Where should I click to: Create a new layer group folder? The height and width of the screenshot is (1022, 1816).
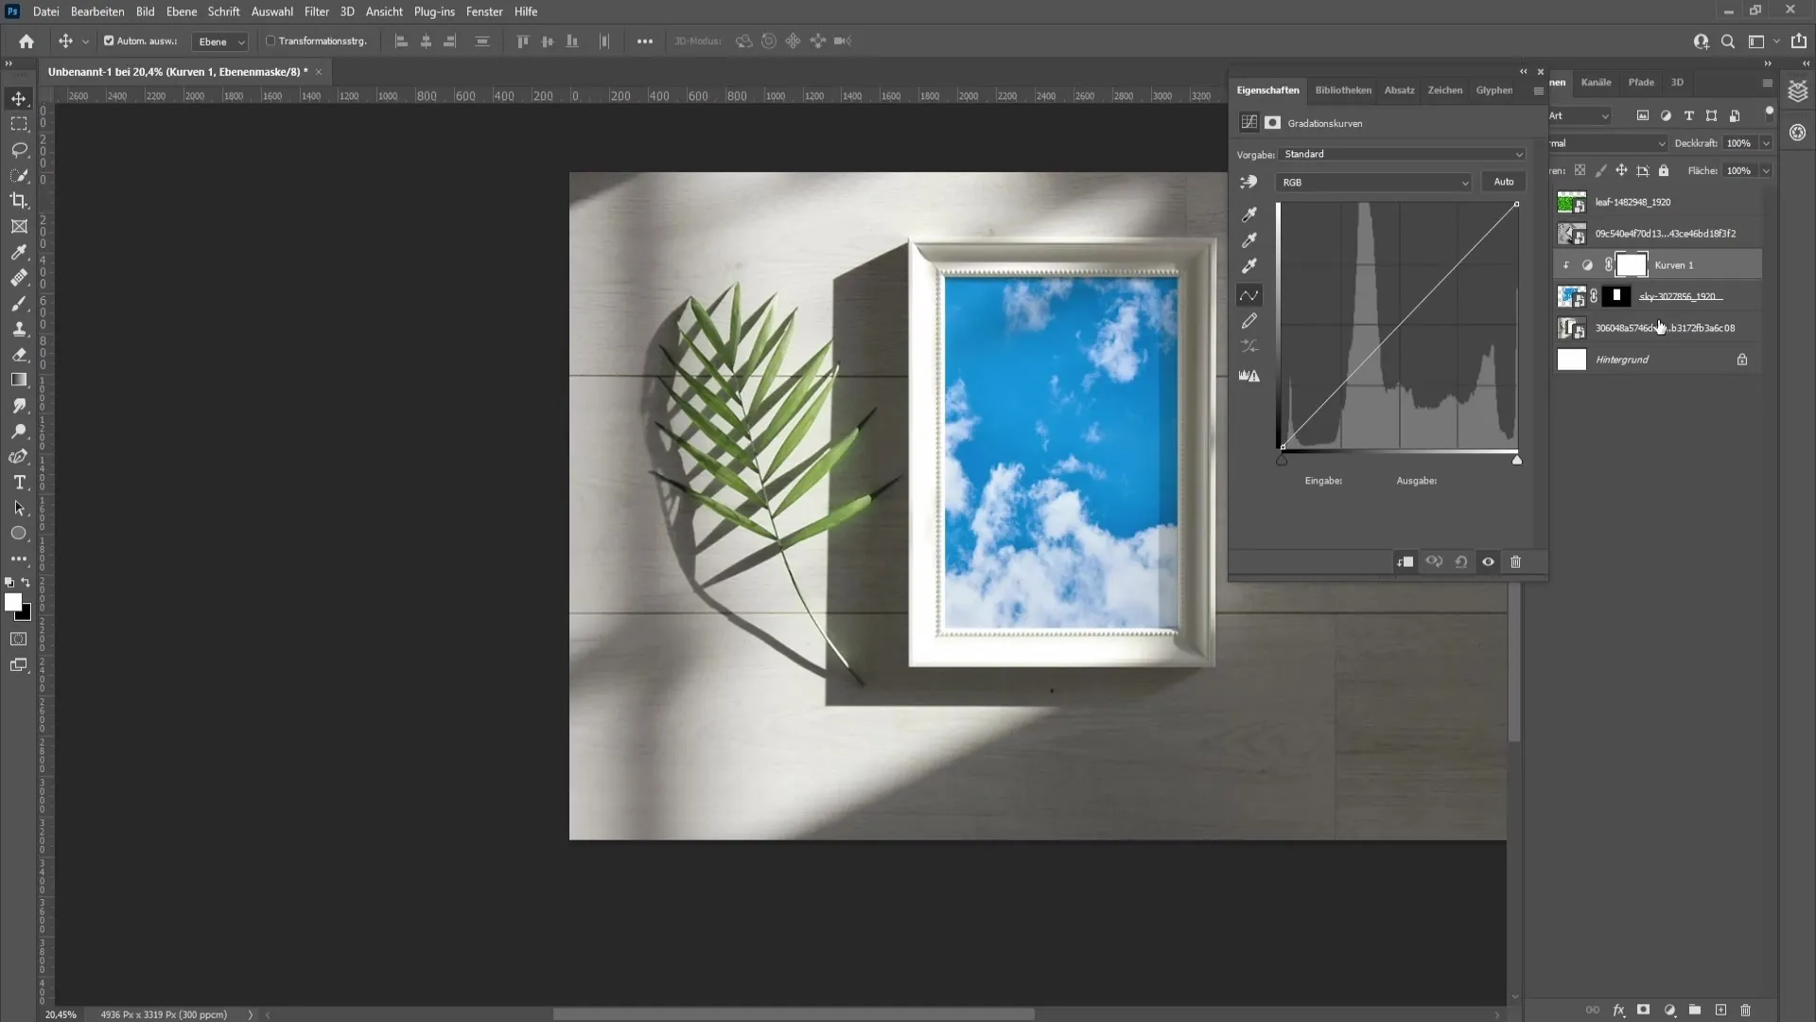(x=1695, y=1010)
